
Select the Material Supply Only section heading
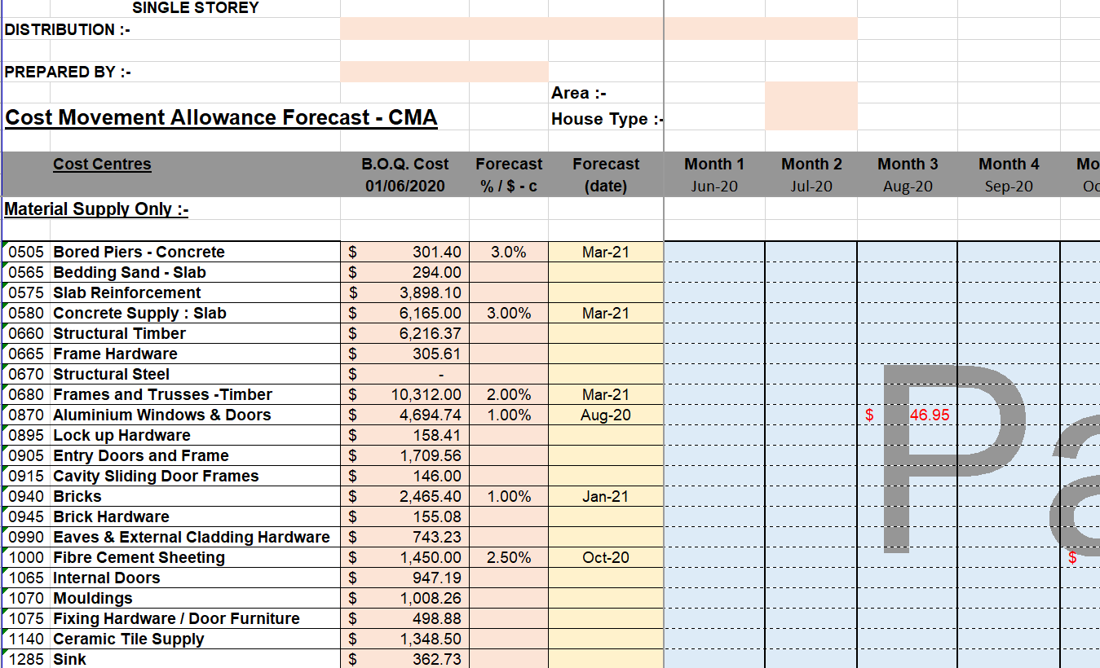[x=96, y=209]
